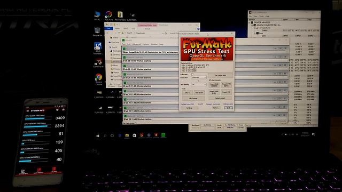Open HWMonitor Tools menu
This screenshot has width=342, height=192.
pyautogui.click(x=261, y=17)
